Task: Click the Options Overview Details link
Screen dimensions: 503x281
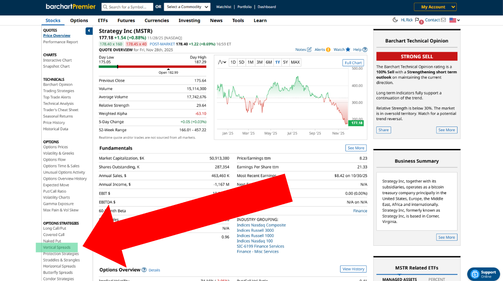Action: 154,270
